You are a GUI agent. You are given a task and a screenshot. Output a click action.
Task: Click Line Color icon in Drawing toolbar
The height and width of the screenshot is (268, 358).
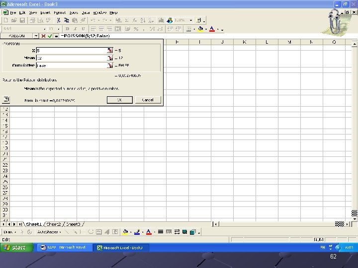pos(137,232)
